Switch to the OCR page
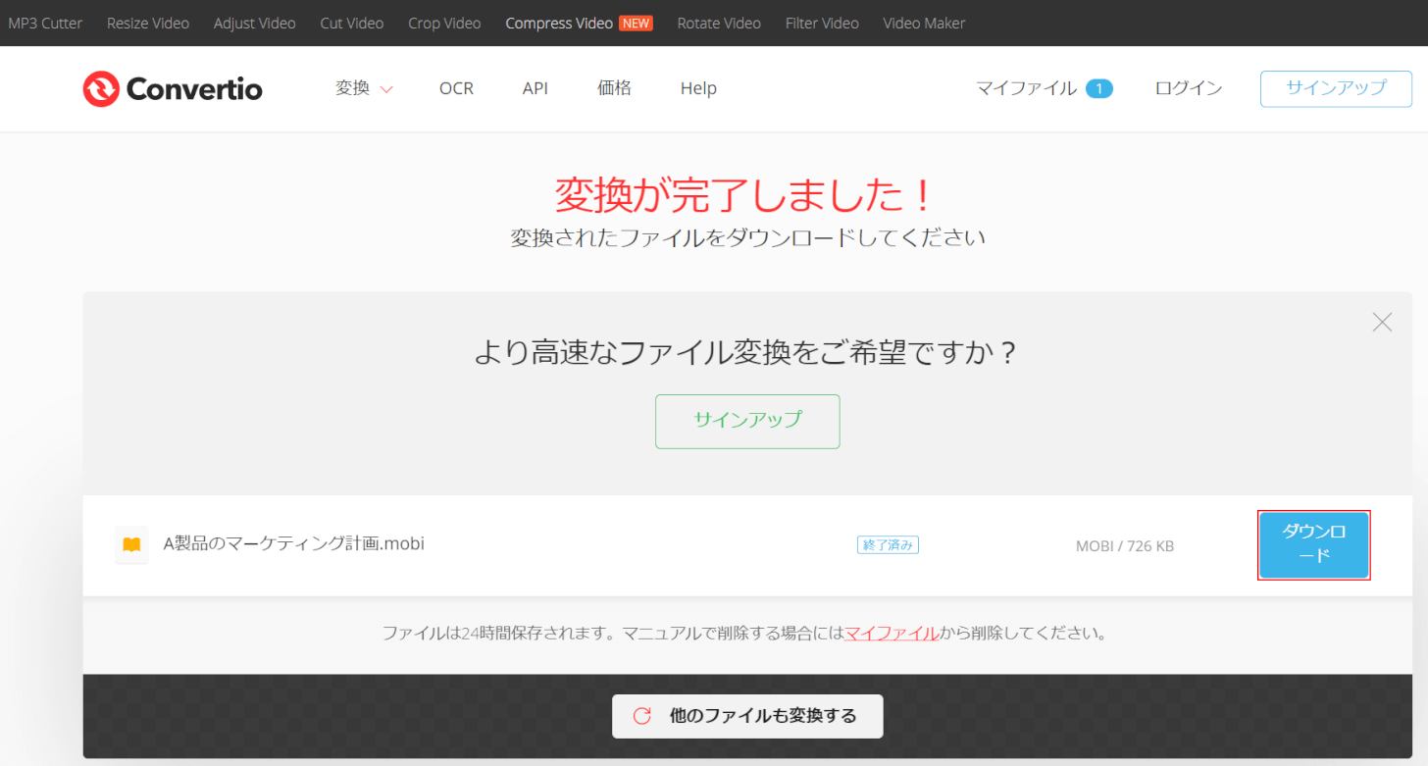The image size is (1428, 766). click(456, 87)
